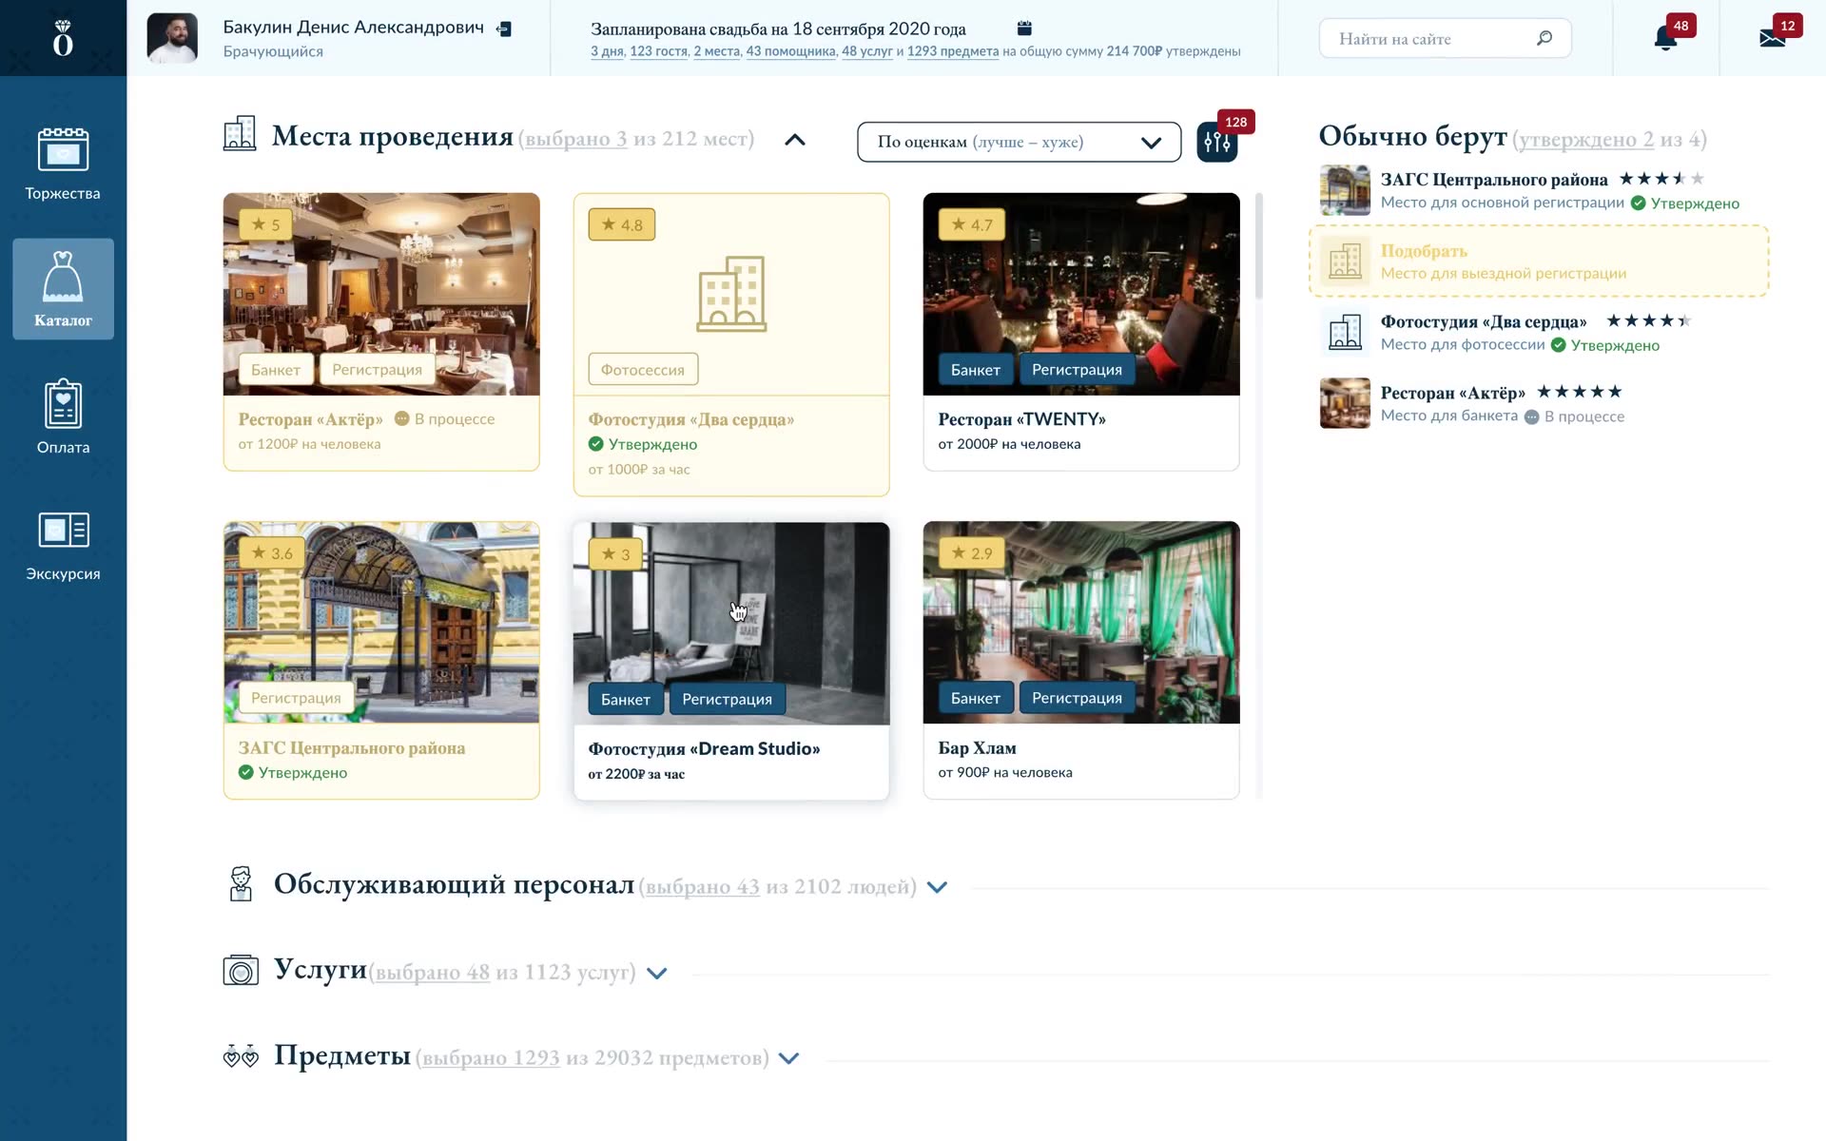This screenshot has width=1826, height=1141.
Task: Click star rating of ЗАГС Центрального района
Action: 1661,179
